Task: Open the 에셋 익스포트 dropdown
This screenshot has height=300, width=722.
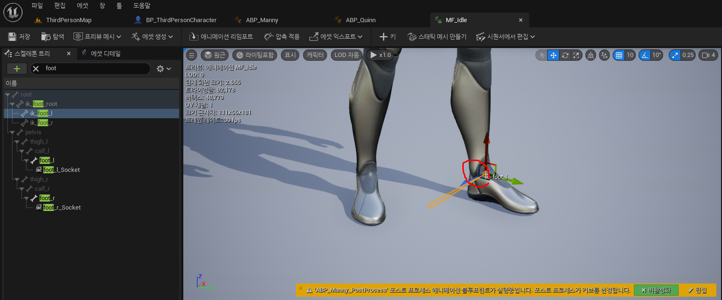Action: point(336,36)
